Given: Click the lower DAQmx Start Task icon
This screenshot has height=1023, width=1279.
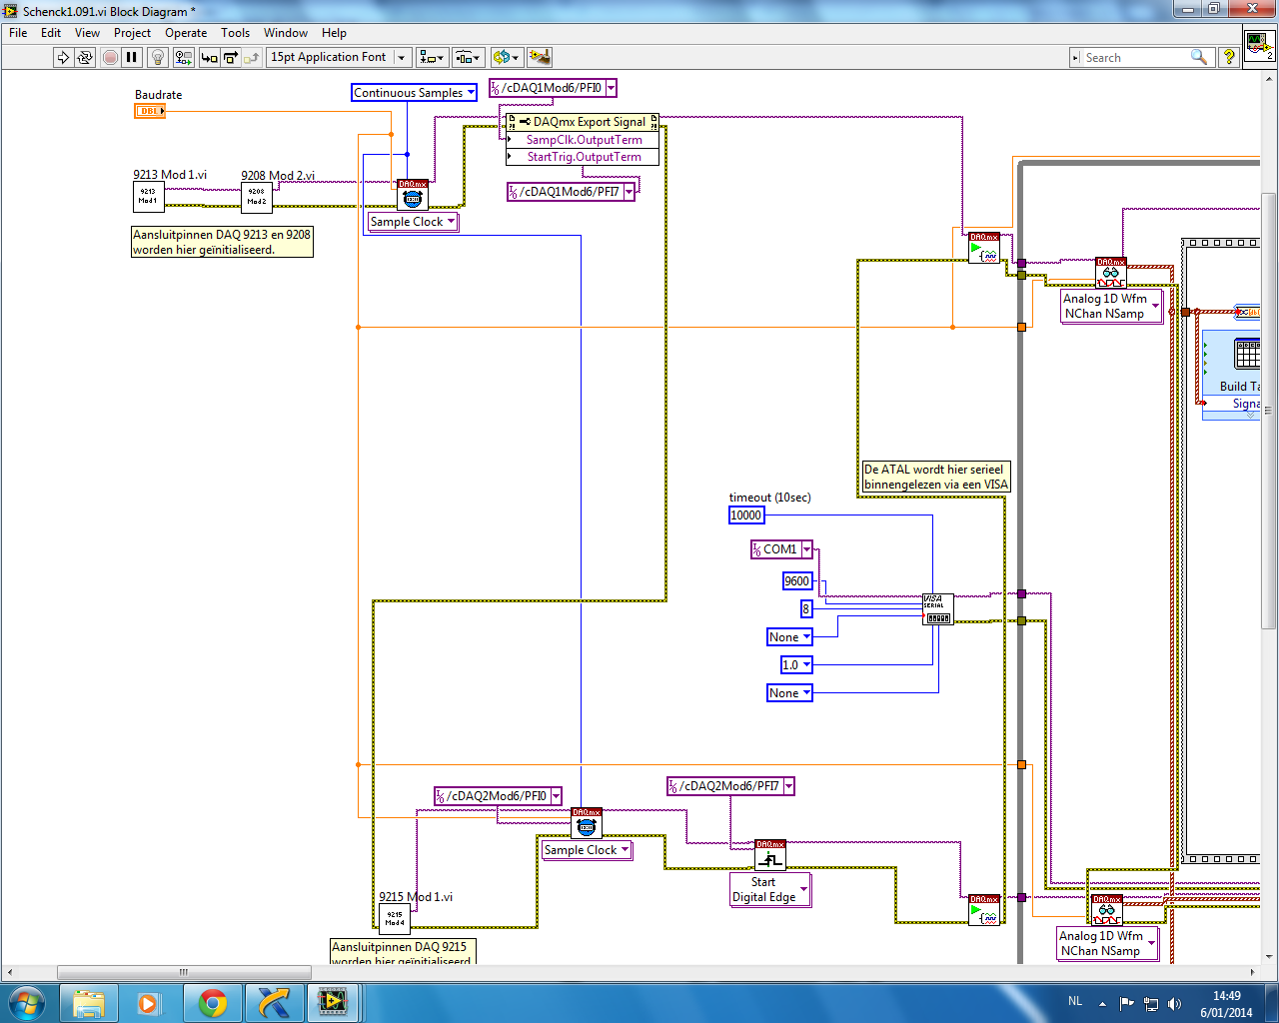Looking at the screenshot, I should [x=984, y=910].
